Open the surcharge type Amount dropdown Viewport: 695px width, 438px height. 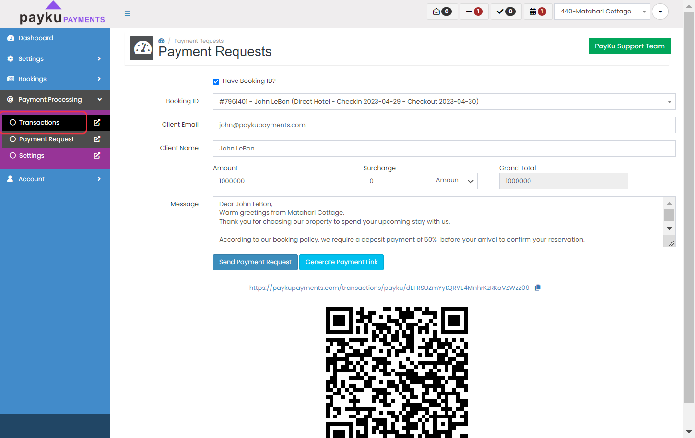(453, 181)
